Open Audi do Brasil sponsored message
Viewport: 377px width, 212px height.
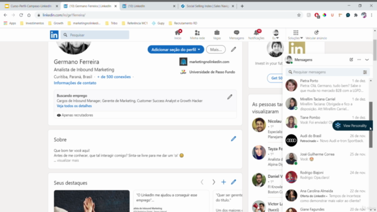[x=326, y=140]
